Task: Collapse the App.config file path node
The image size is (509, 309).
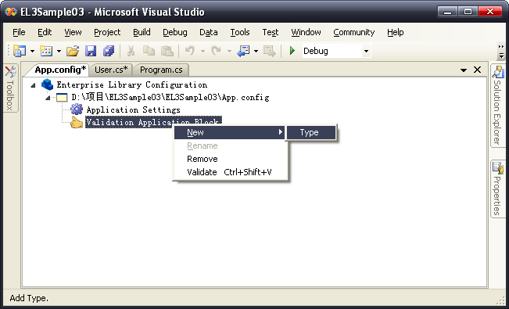Action: pos(48,98)
